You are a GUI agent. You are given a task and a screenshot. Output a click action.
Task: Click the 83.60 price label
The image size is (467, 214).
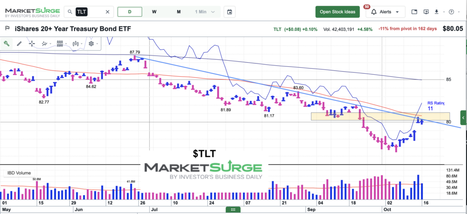[298, 88]
